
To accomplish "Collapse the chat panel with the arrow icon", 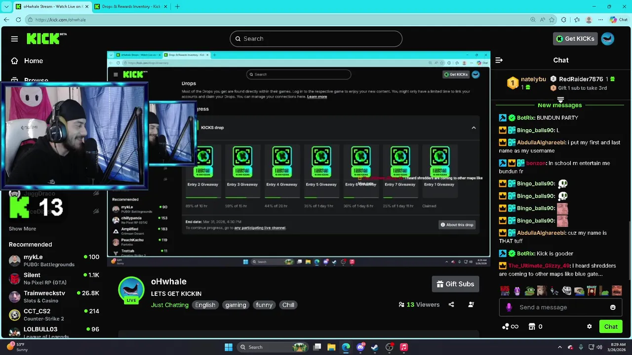I will (499, 60).
